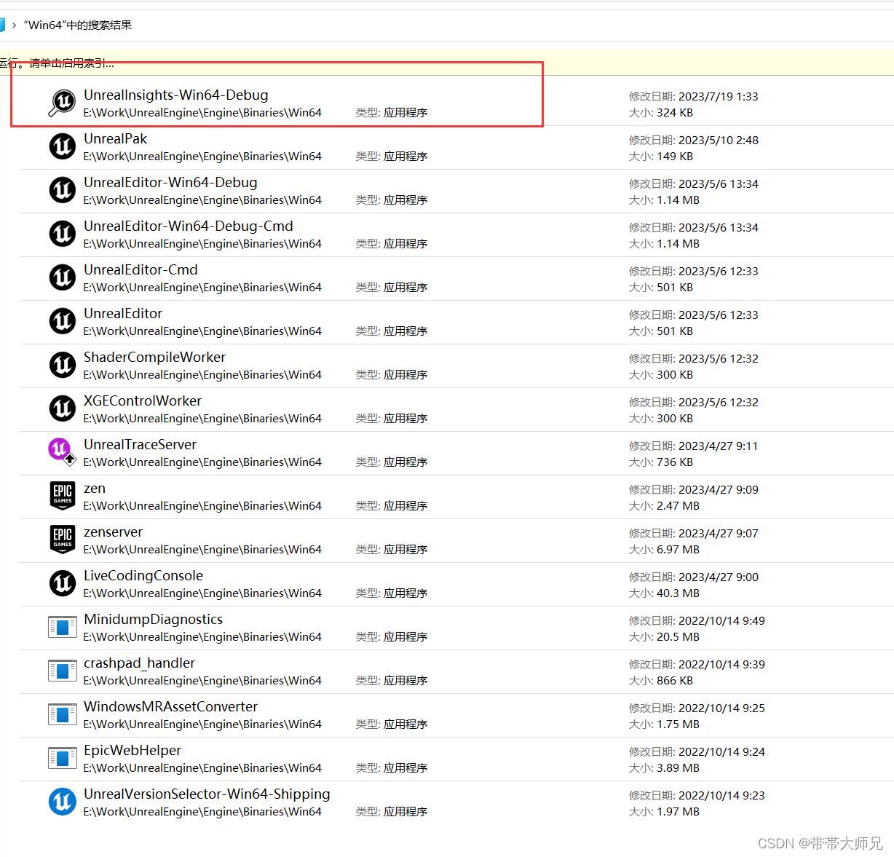Select the MinidumpDiagnostics file name
This screenshot has height=857, width=894.
[x=153, y=619]
